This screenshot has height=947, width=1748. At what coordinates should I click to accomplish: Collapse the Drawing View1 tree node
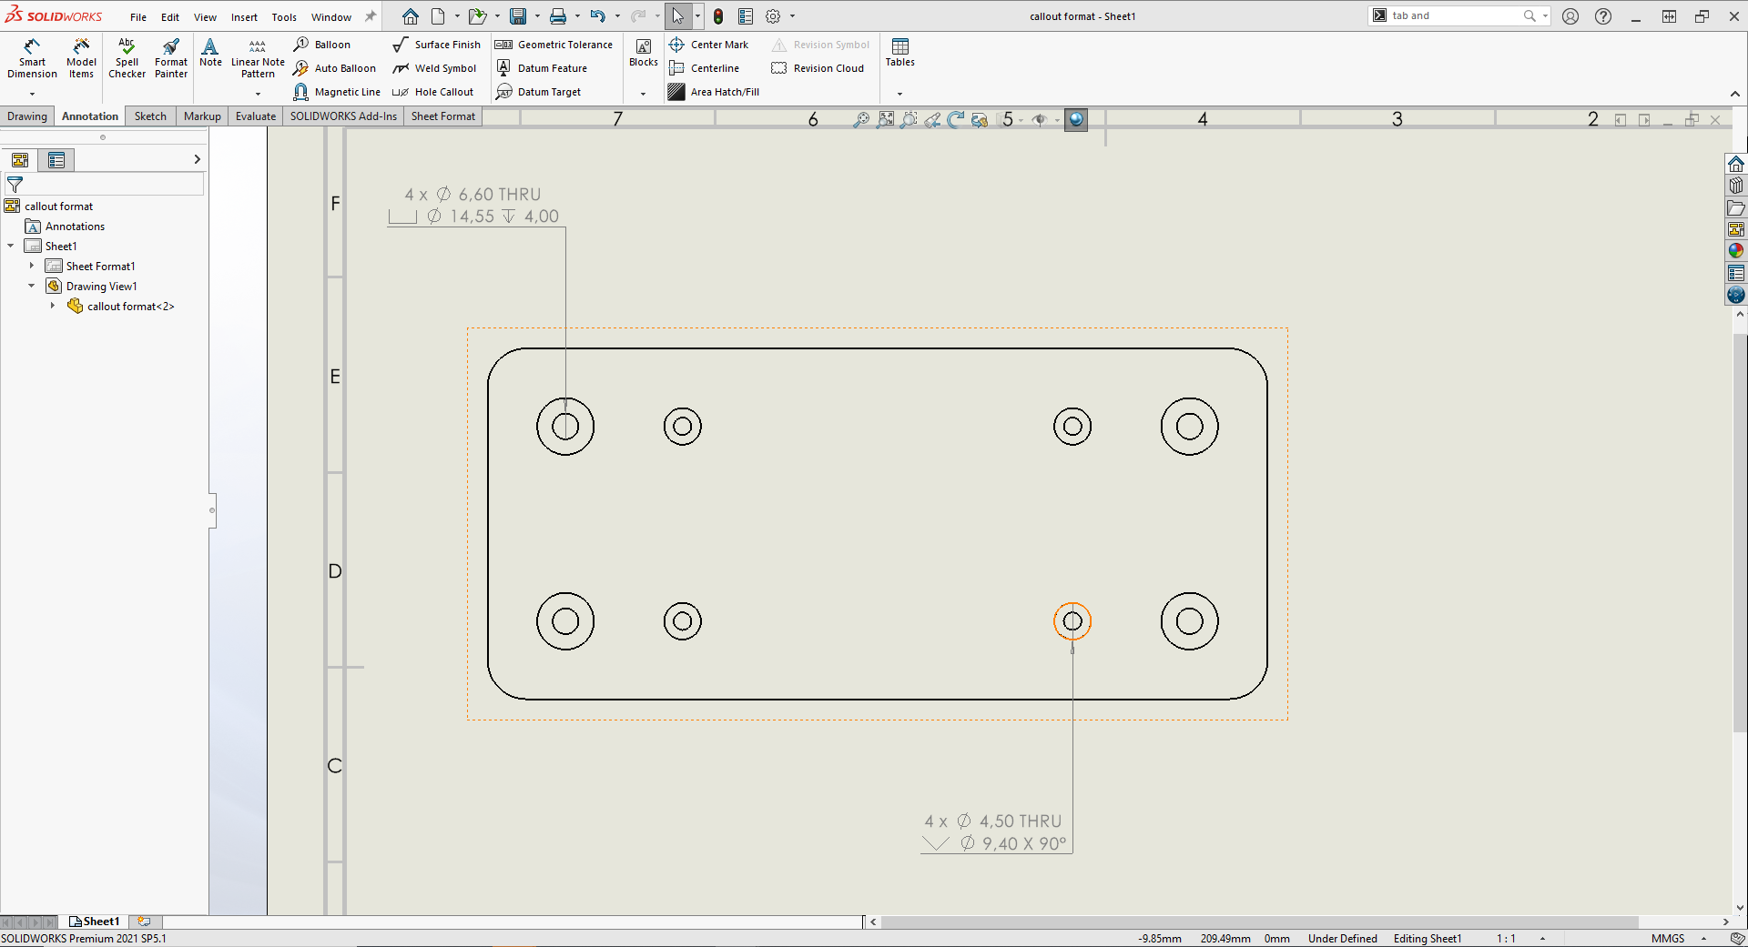(x=32, y=286)
